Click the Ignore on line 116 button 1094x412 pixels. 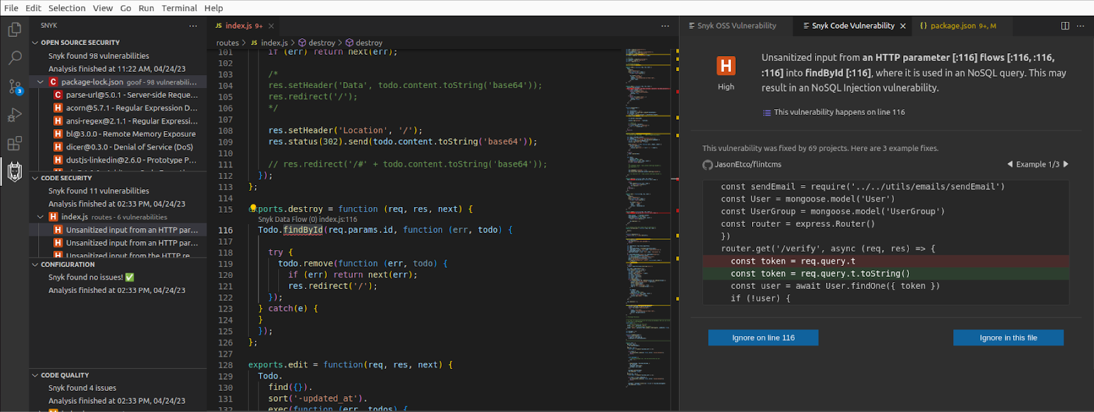763,338
